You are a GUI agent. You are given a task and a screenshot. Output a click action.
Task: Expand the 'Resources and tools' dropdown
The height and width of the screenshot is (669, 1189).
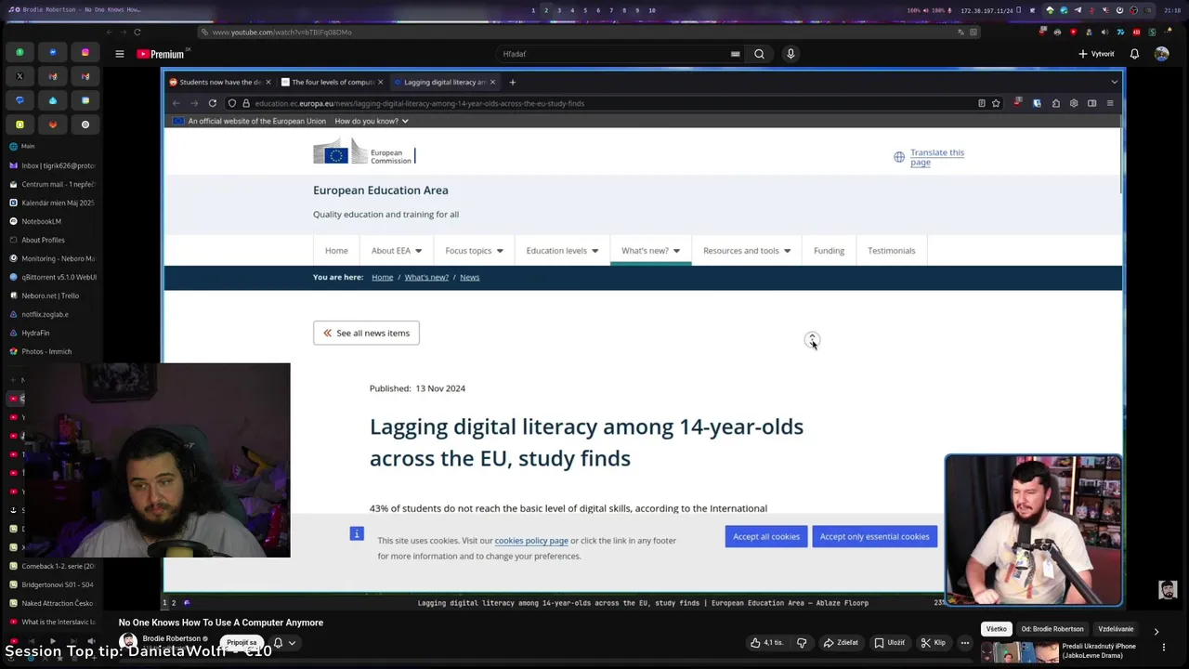(747, 250)
